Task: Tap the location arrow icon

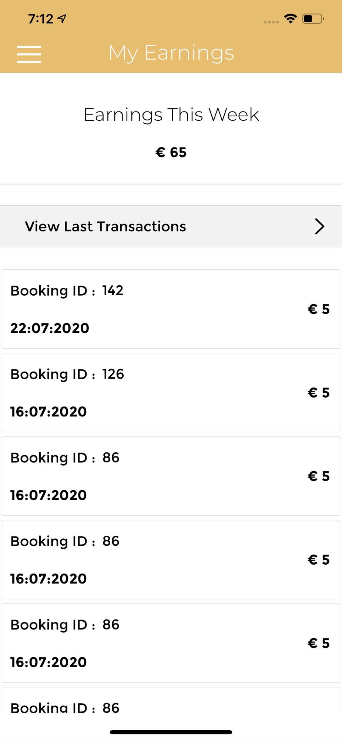Action: coord(62,19)
